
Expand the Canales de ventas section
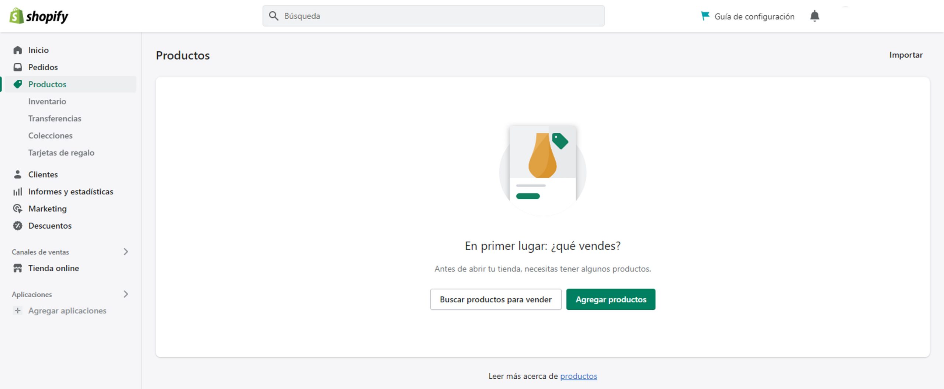pos(126,252)
